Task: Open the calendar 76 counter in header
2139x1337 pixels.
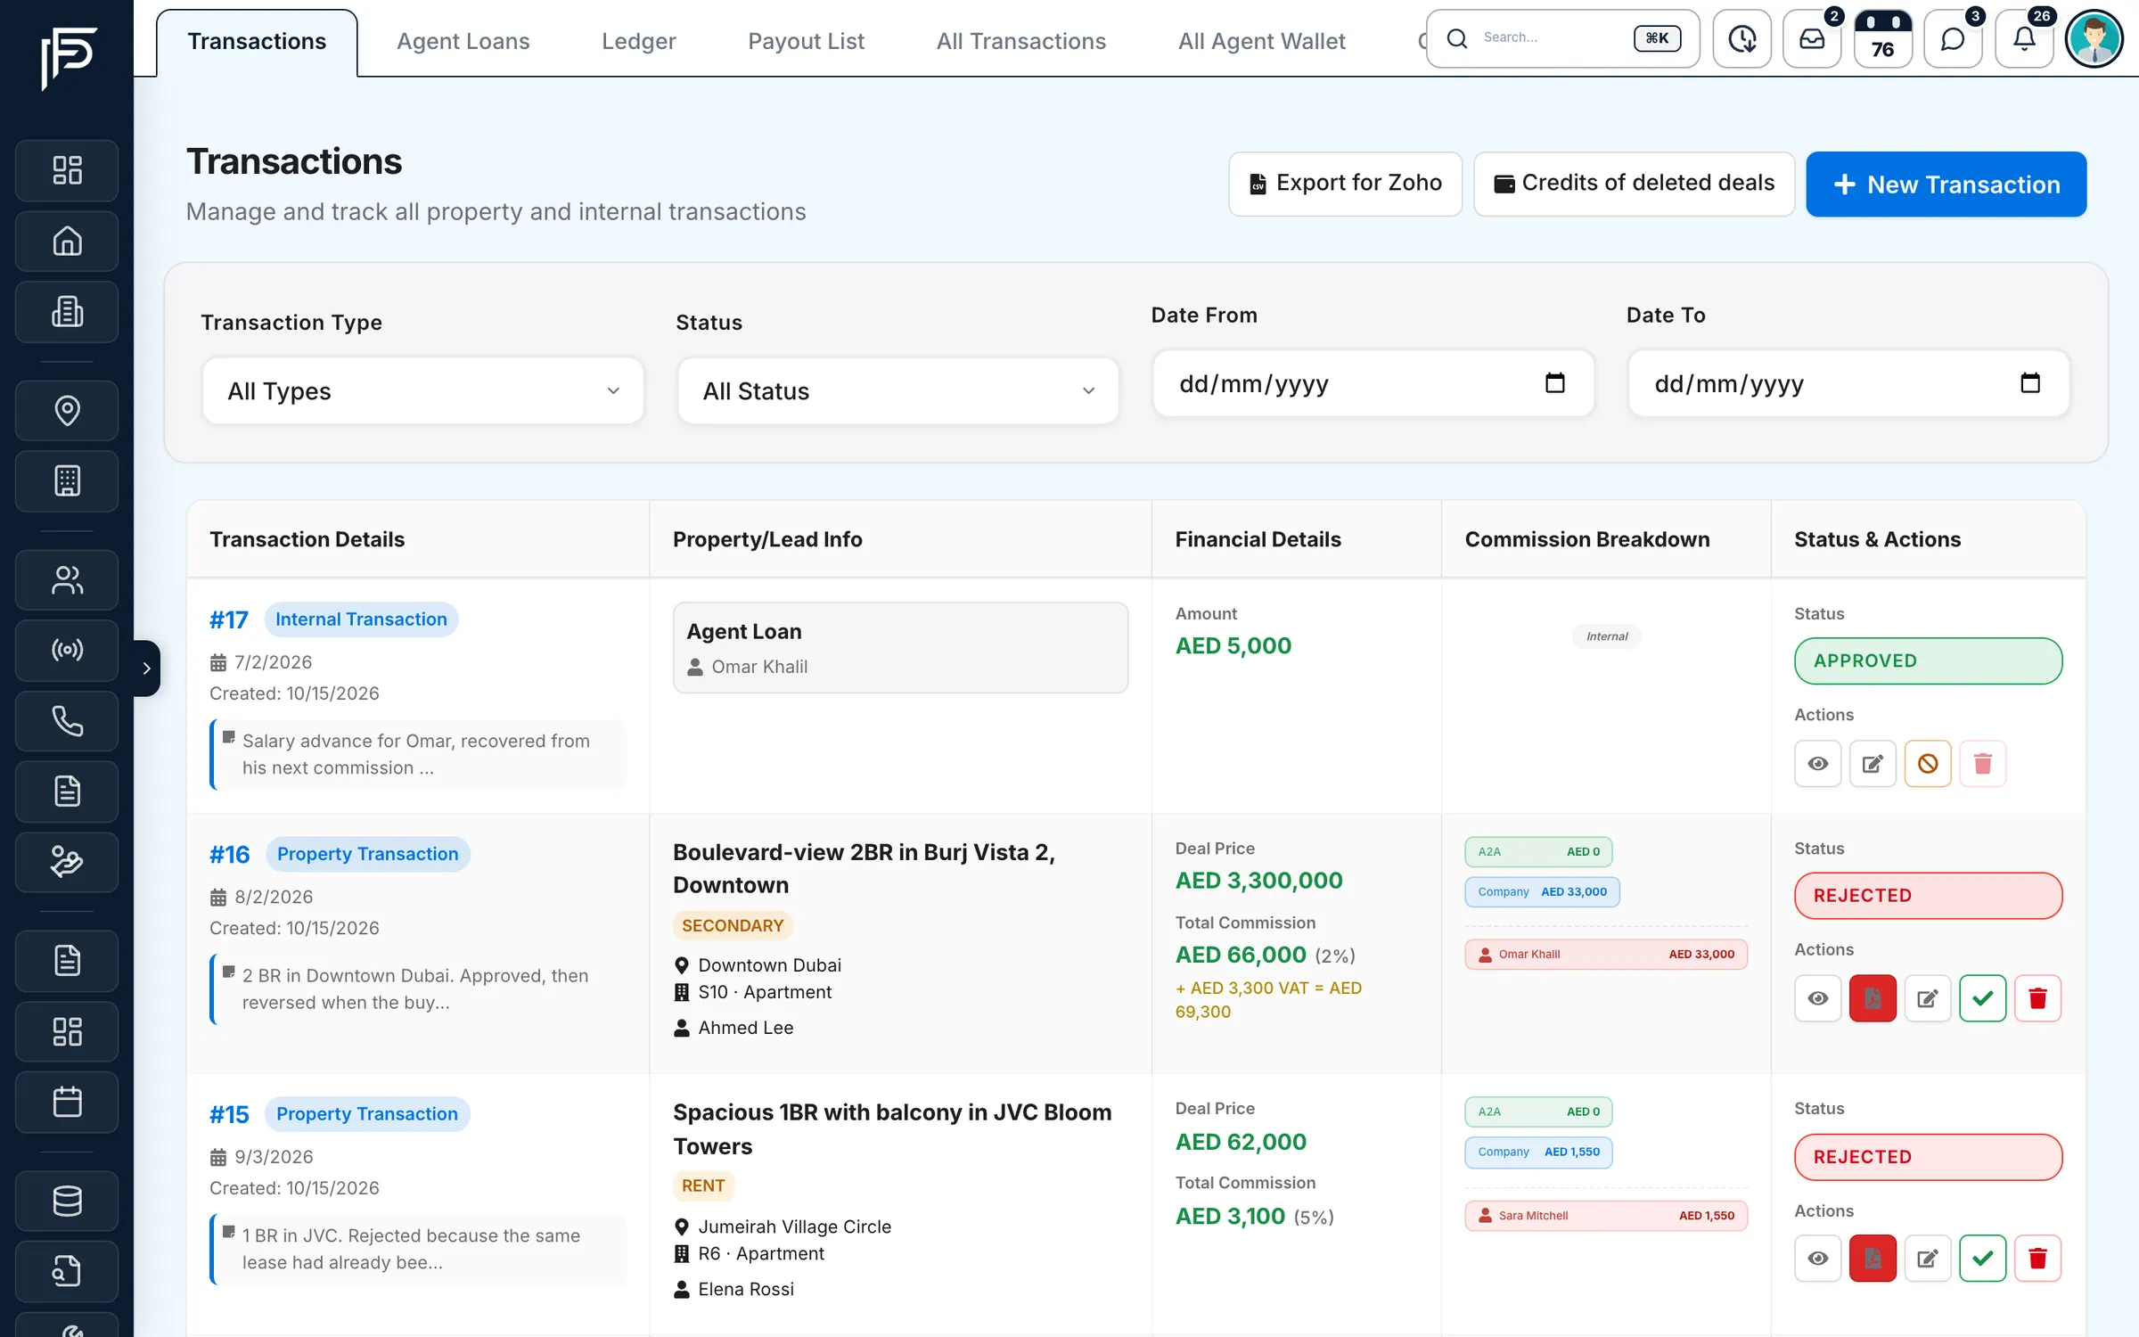Action: [x=1882, y=39]
